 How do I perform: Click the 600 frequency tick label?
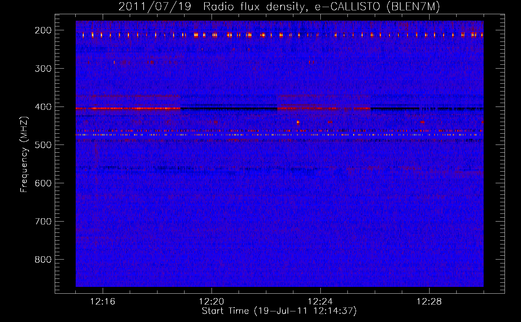click(x=43, y=183)
